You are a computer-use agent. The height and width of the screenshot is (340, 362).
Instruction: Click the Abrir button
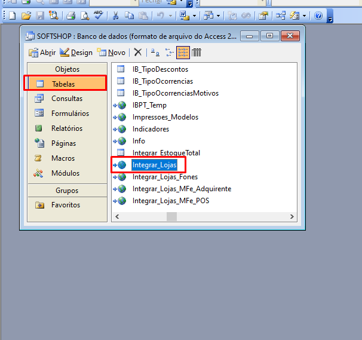pos(43,53)
